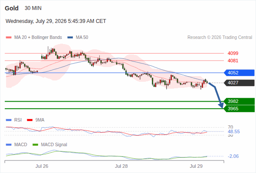Click the Gold instrument title
The image size is (256, 173).
pyautogui.click(x=12, y=8)
